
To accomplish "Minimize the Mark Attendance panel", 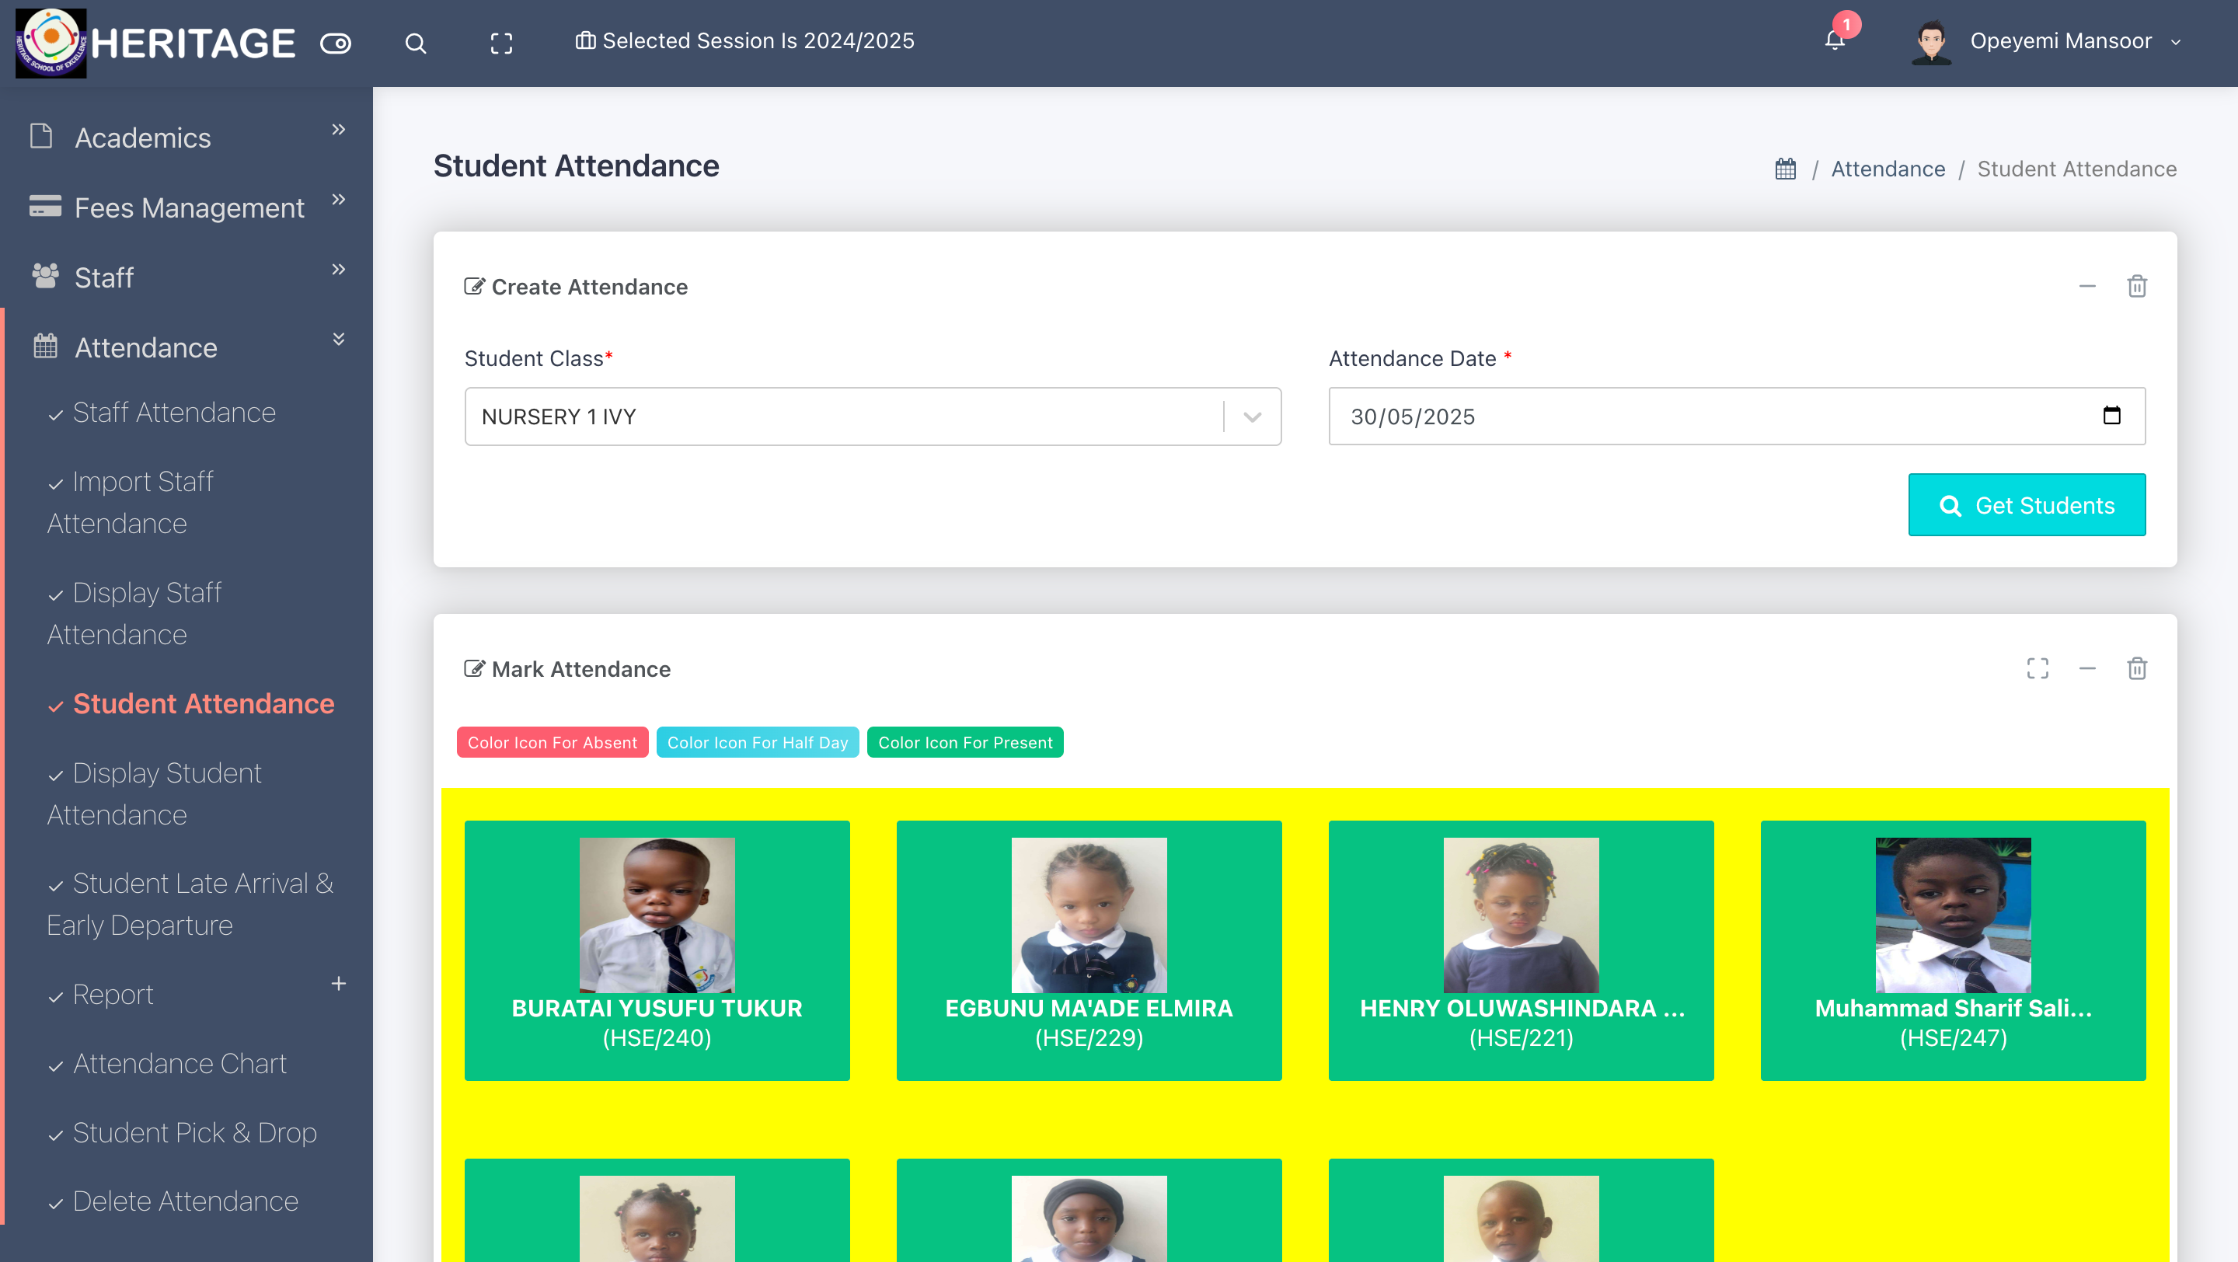I will [2086, 668].
